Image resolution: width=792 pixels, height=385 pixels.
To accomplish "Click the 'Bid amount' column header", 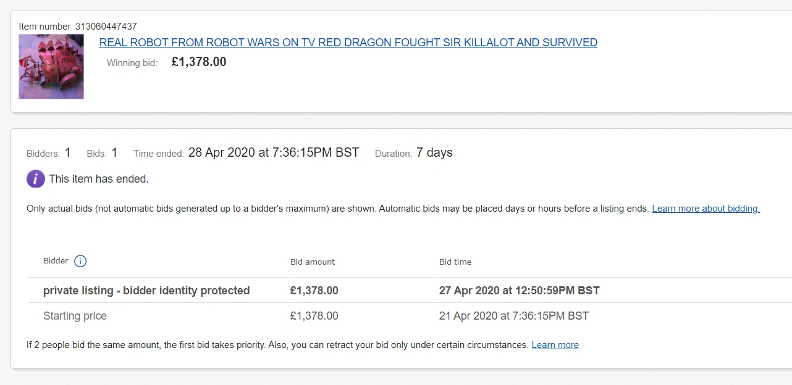I will [313, 262].
